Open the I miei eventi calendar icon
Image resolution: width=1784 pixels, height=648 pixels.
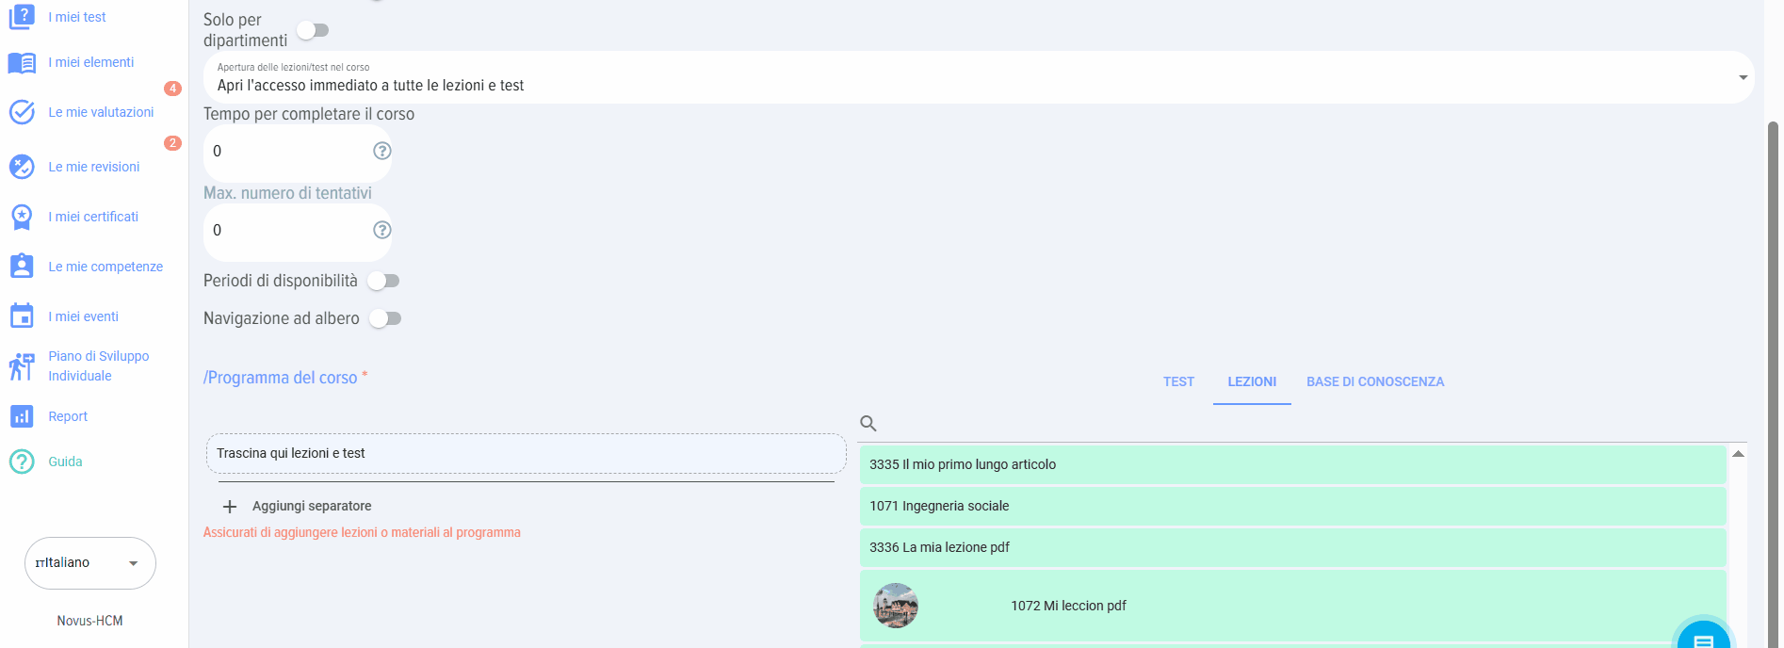[22, 316]
